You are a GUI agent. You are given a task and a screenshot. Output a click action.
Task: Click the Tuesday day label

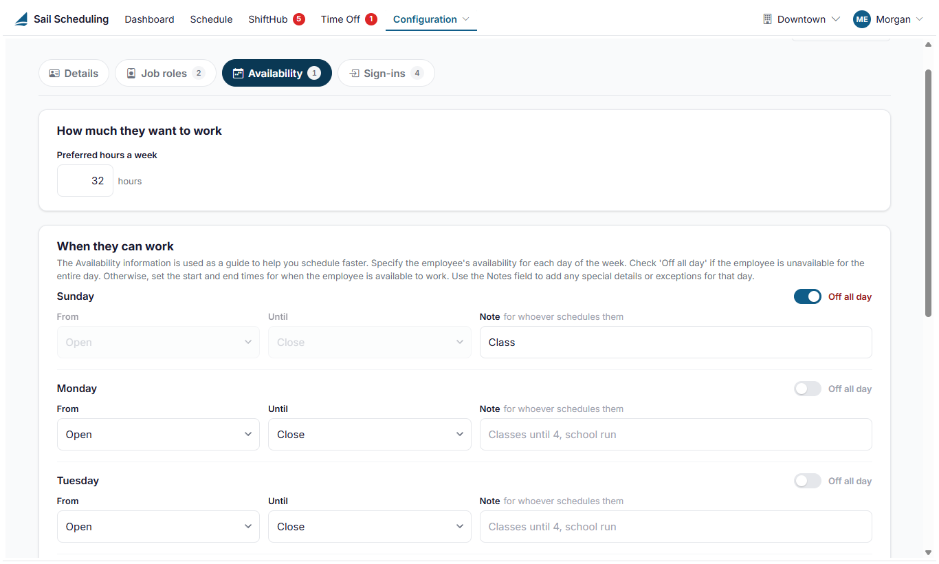coord(78,481)
